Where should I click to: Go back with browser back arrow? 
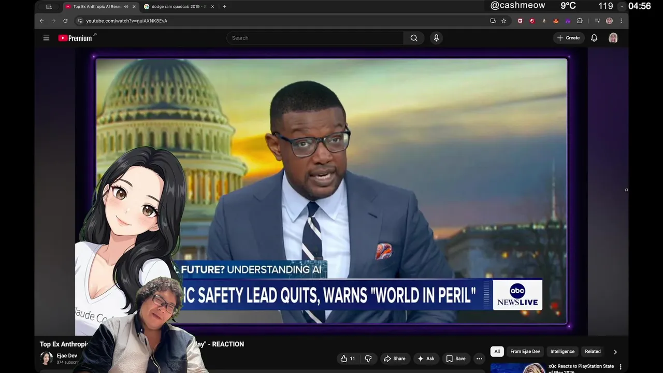(x=42, y=21)
